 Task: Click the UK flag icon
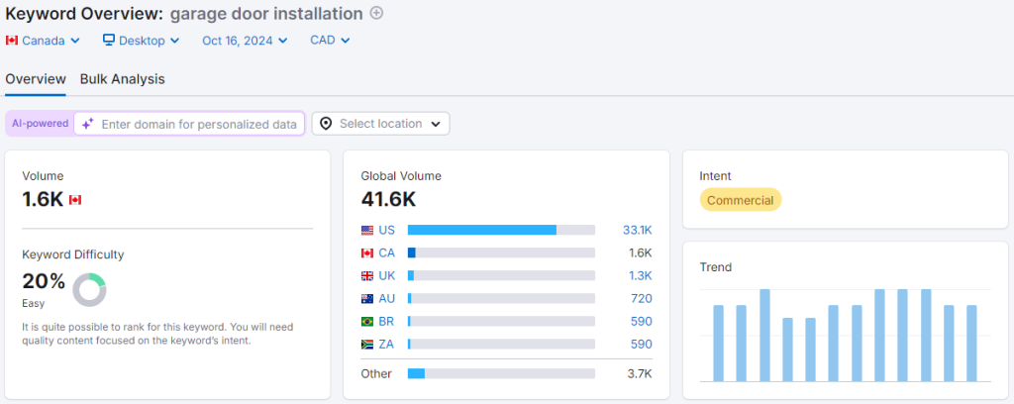pos(367,276)
